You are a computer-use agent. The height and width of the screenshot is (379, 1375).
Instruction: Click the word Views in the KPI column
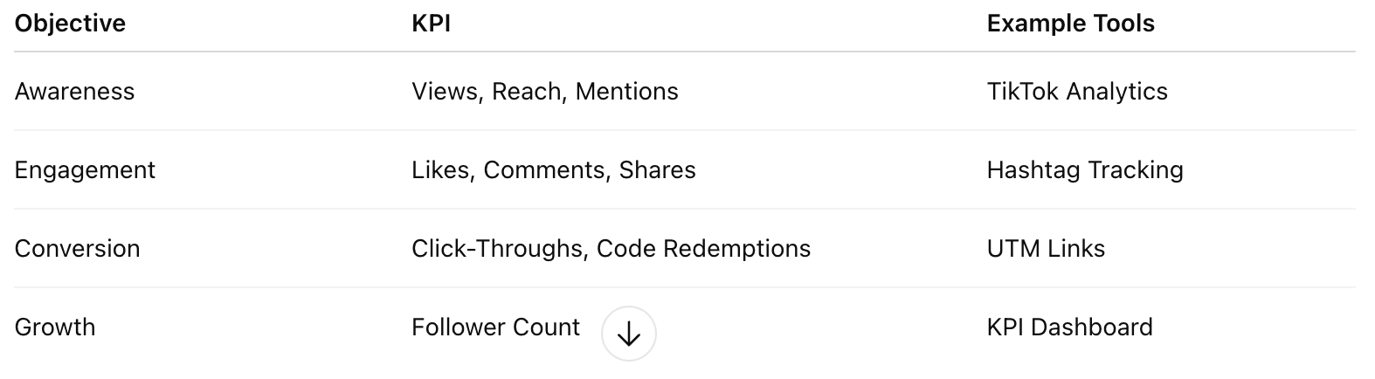click(445, 92)
